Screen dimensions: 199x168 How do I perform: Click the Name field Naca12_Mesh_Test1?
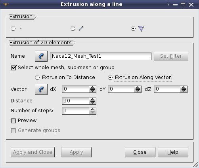(101, 56)
